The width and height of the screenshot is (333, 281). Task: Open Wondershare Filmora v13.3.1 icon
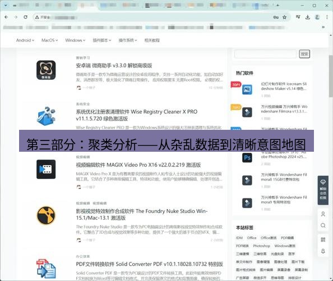click(247, 112)
